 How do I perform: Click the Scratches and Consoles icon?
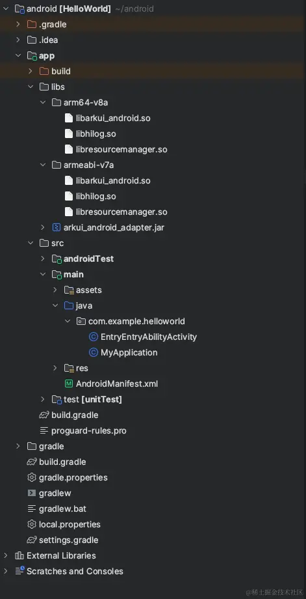coord(19,571)
